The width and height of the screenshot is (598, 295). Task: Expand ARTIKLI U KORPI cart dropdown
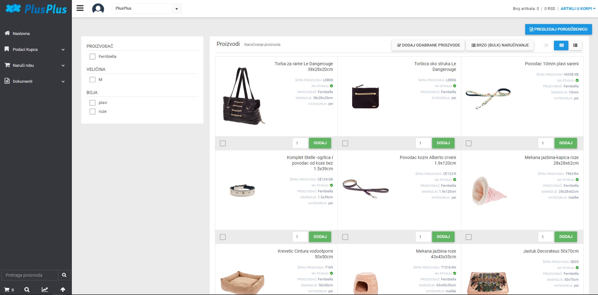tap(578, 9)
